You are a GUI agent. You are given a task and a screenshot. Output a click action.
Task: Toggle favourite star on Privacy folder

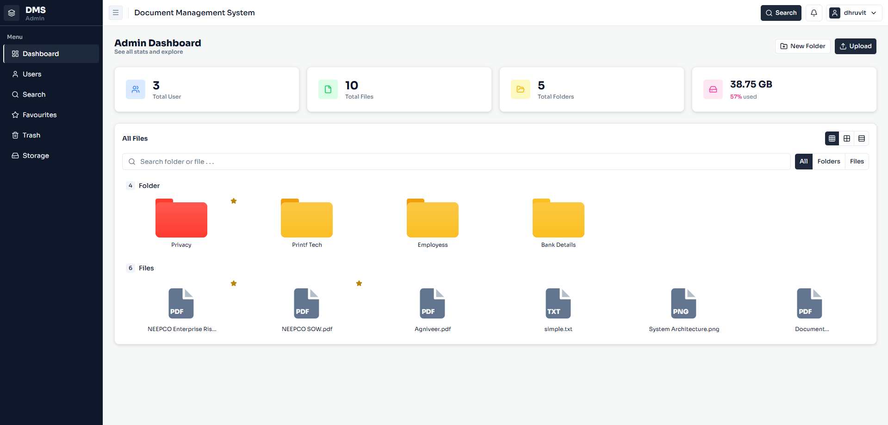point(234,201)
